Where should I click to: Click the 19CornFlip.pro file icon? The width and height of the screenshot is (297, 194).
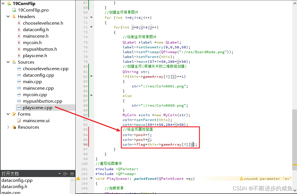pos(14,10)
